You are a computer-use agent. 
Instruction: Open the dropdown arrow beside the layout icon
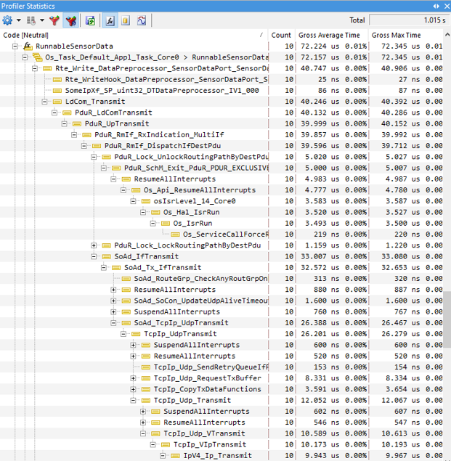click(42, 20)
